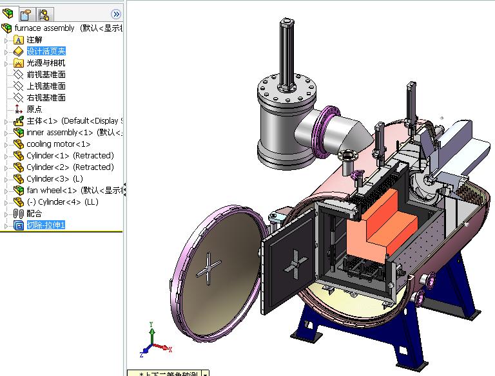Expand the 配合 mates node
The image size is (495, 376).
tap(6, 214)
